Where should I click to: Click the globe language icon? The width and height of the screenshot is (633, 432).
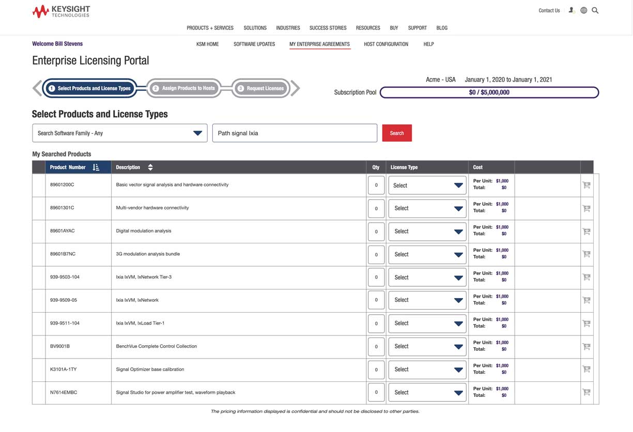pos(583,10)
